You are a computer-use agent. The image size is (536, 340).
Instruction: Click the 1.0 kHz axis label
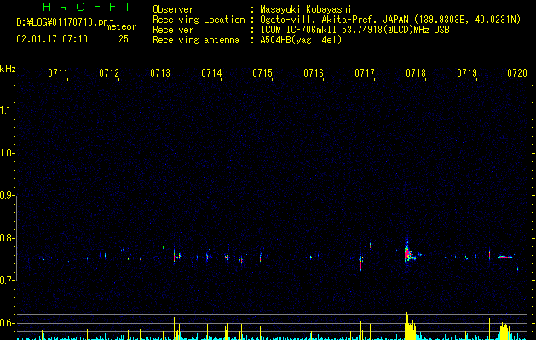pos(7,153)
